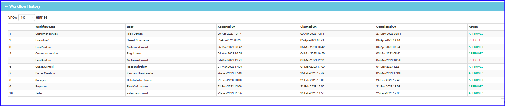
Task: Sort by Claimed On column header
Action: coord(308,27)
